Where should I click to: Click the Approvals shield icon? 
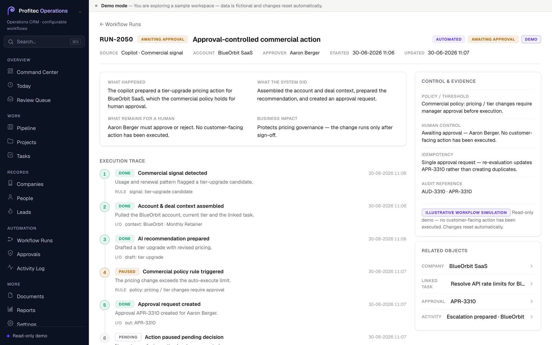coord(10,253)
